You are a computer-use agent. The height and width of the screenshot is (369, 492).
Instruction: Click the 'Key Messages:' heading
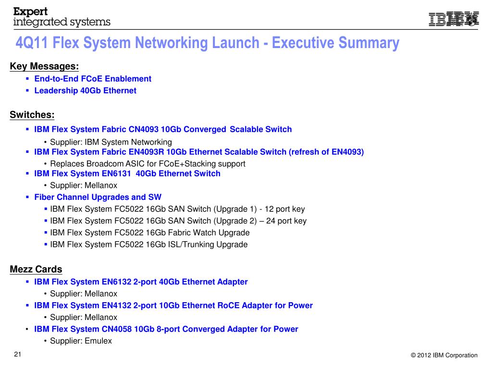point(44,66)
